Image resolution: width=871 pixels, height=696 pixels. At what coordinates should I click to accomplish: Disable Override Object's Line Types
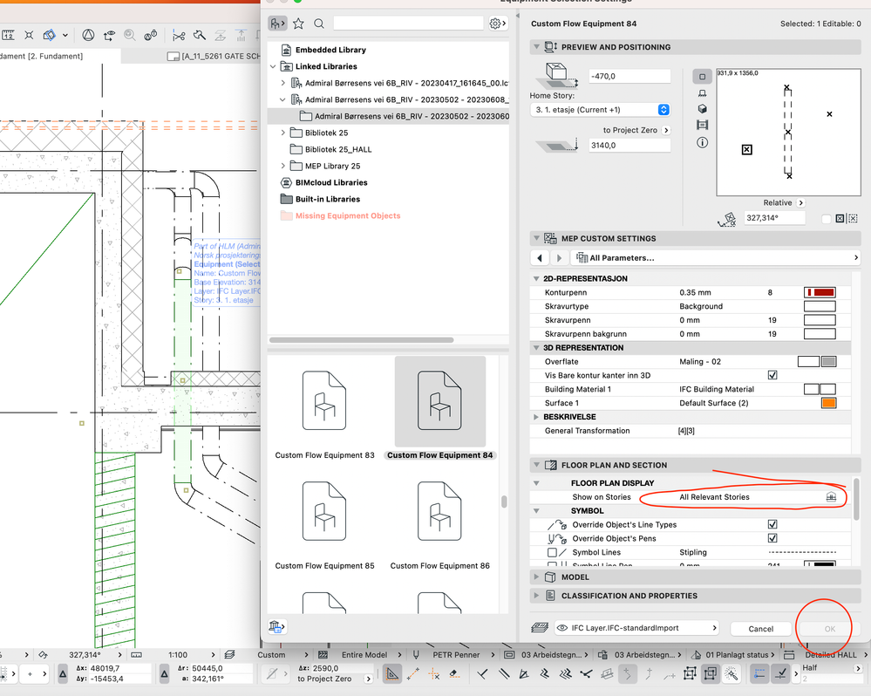771,524
